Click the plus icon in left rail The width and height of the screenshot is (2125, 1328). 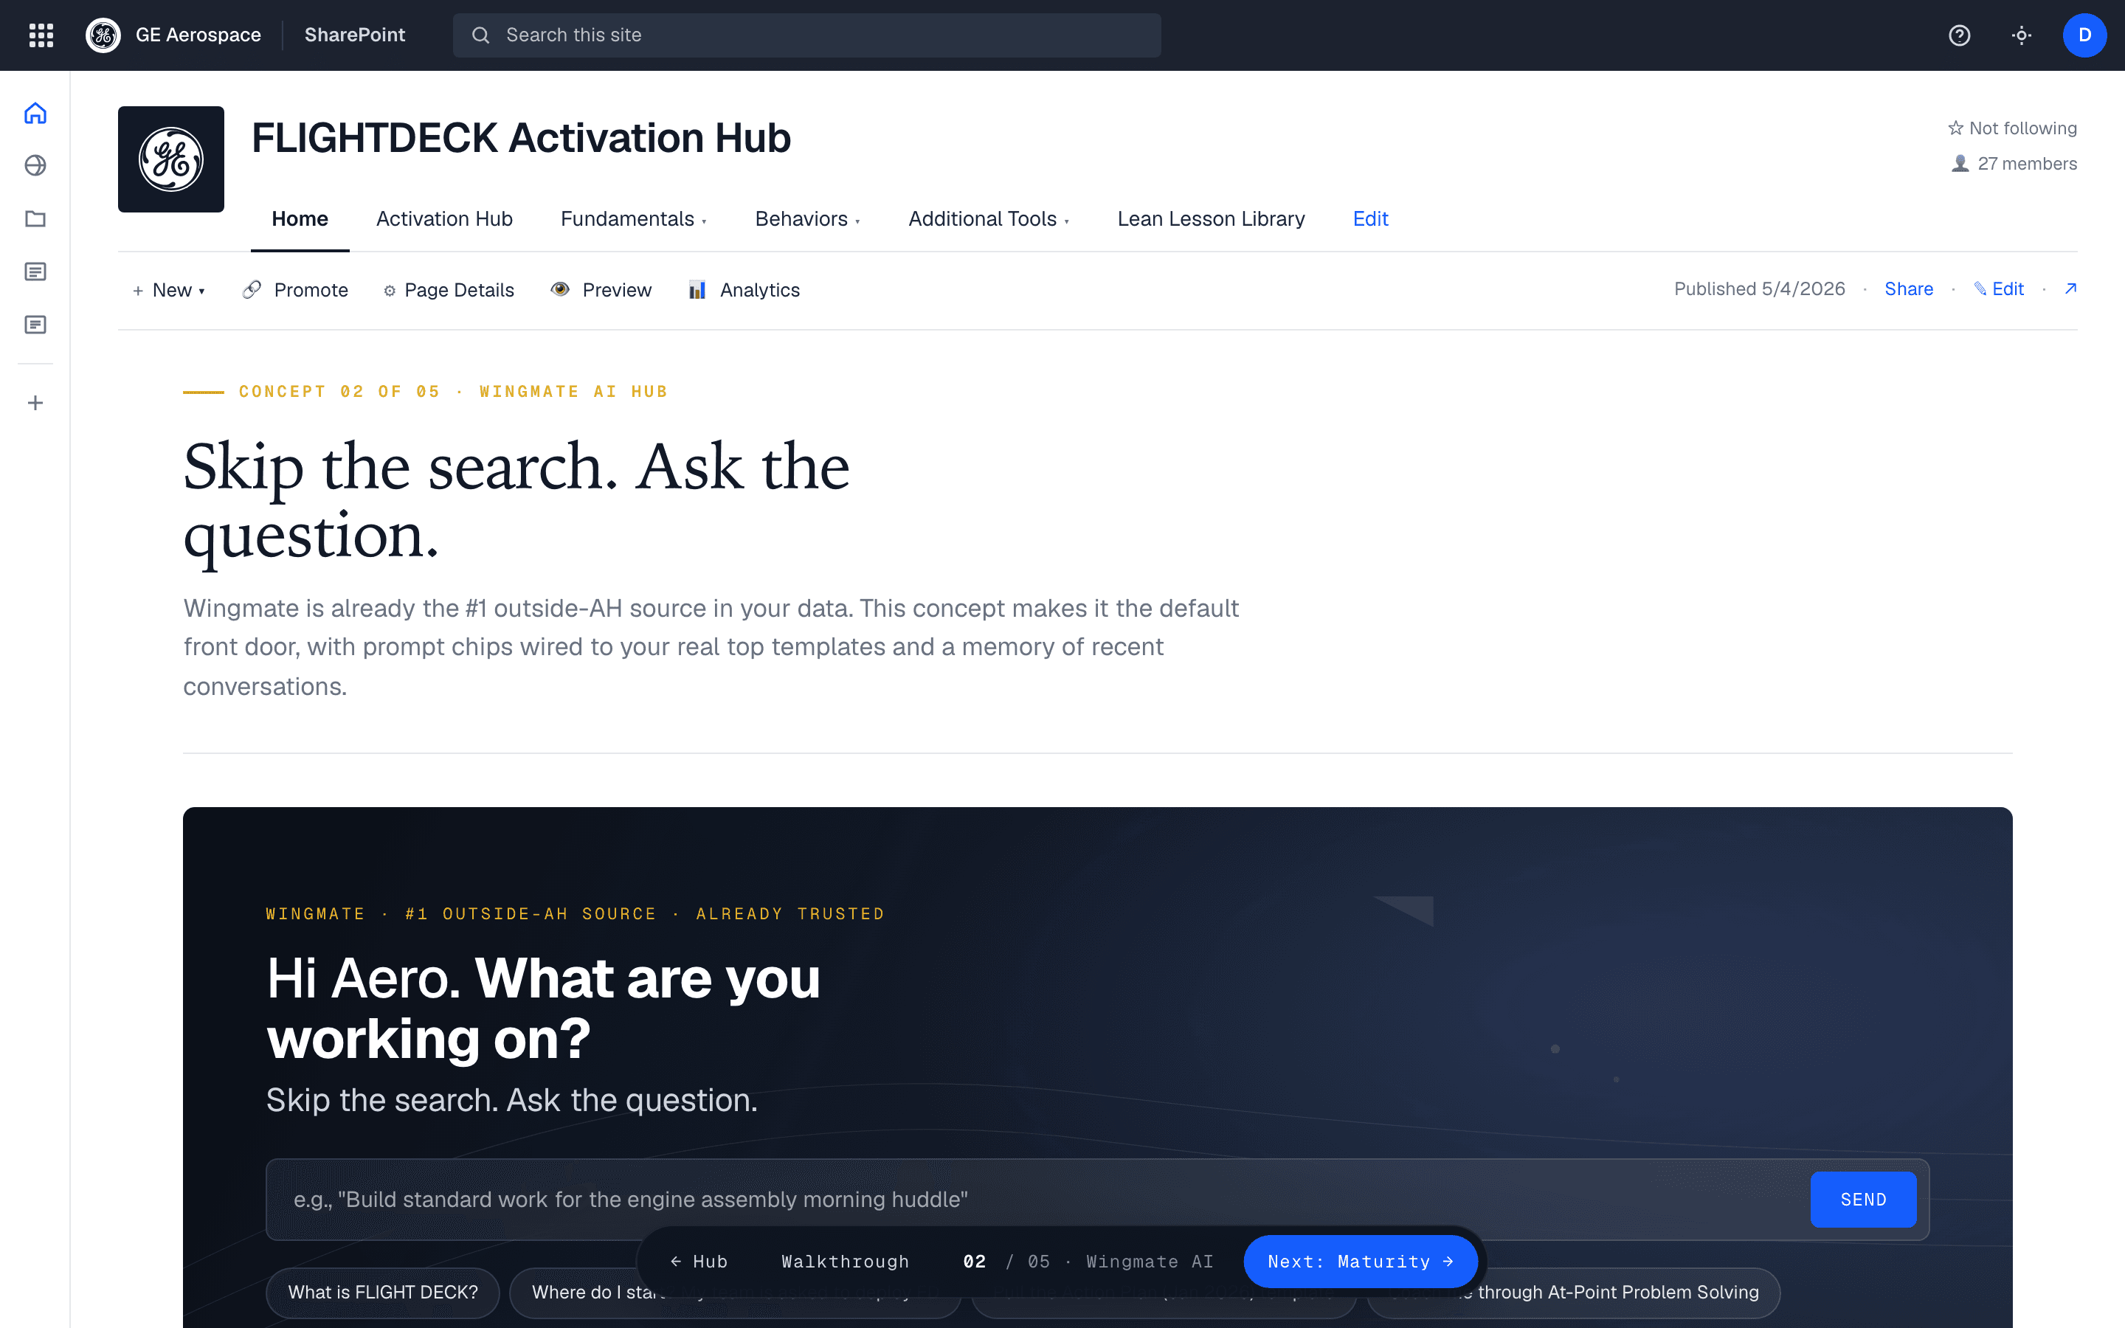click(35, 403)
